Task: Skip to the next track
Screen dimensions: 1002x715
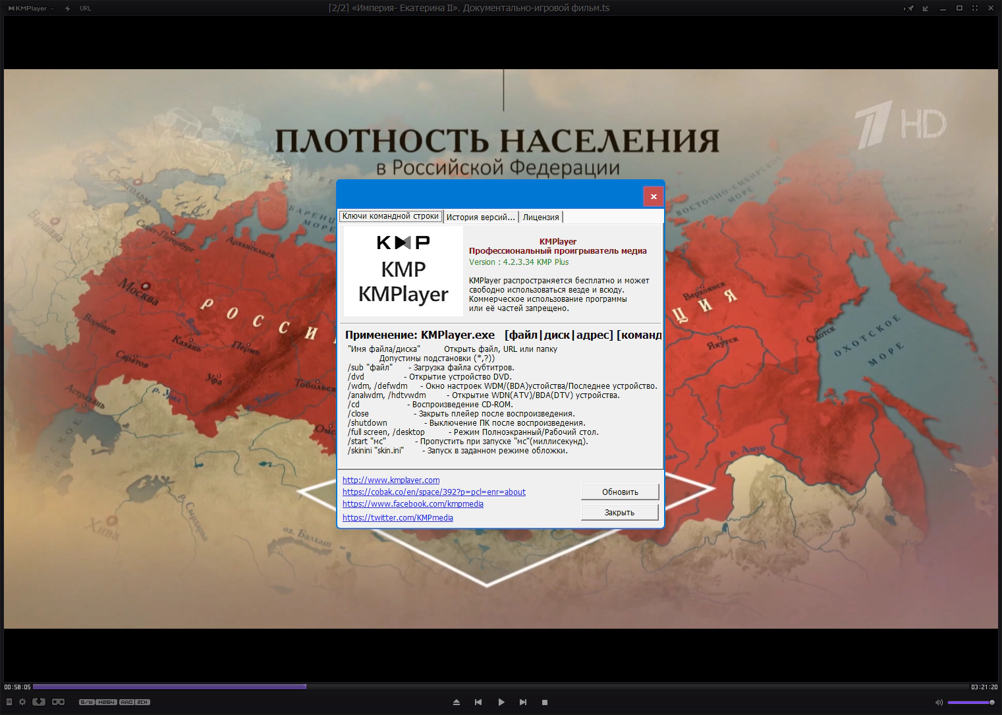Action: (x=523, y=702)
